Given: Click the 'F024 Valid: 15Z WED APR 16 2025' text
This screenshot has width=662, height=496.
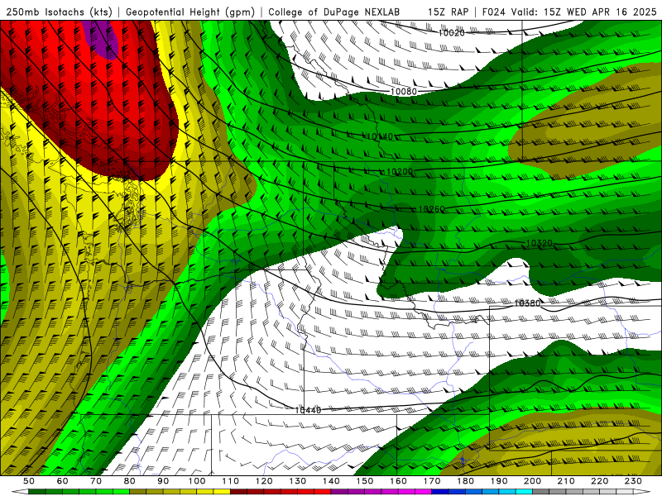Looking at the screenshot, I should click(x=569, y=12).
